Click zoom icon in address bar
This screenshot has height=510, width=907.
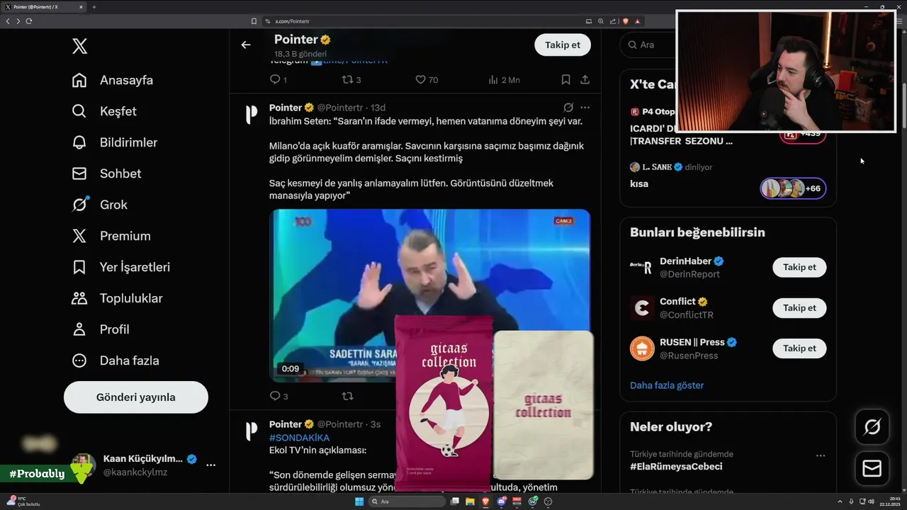(601, 21)
